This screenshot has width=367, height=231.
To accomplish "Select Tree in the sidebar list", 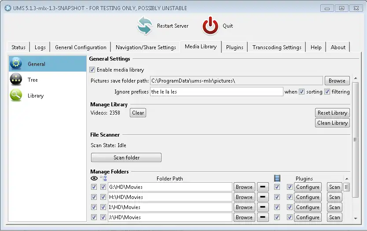I will pos(48,79).
